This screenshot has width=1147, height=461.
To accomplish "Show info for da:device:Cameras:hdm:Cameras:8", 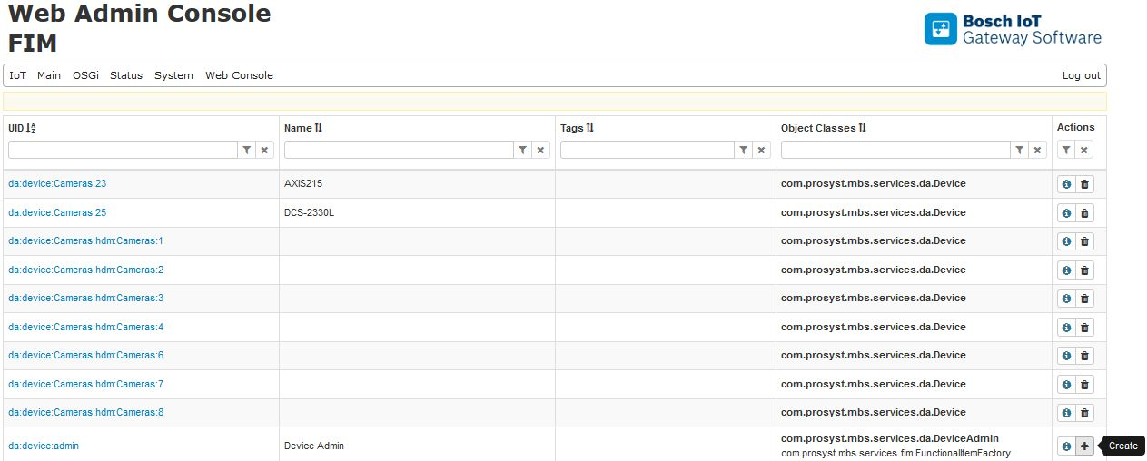I will click(x=1066, y=413).
